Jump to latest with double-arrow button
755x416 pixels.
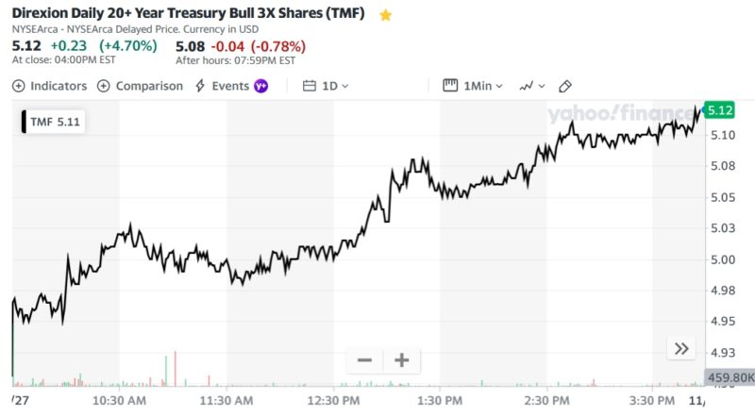(x=681, y=349)
